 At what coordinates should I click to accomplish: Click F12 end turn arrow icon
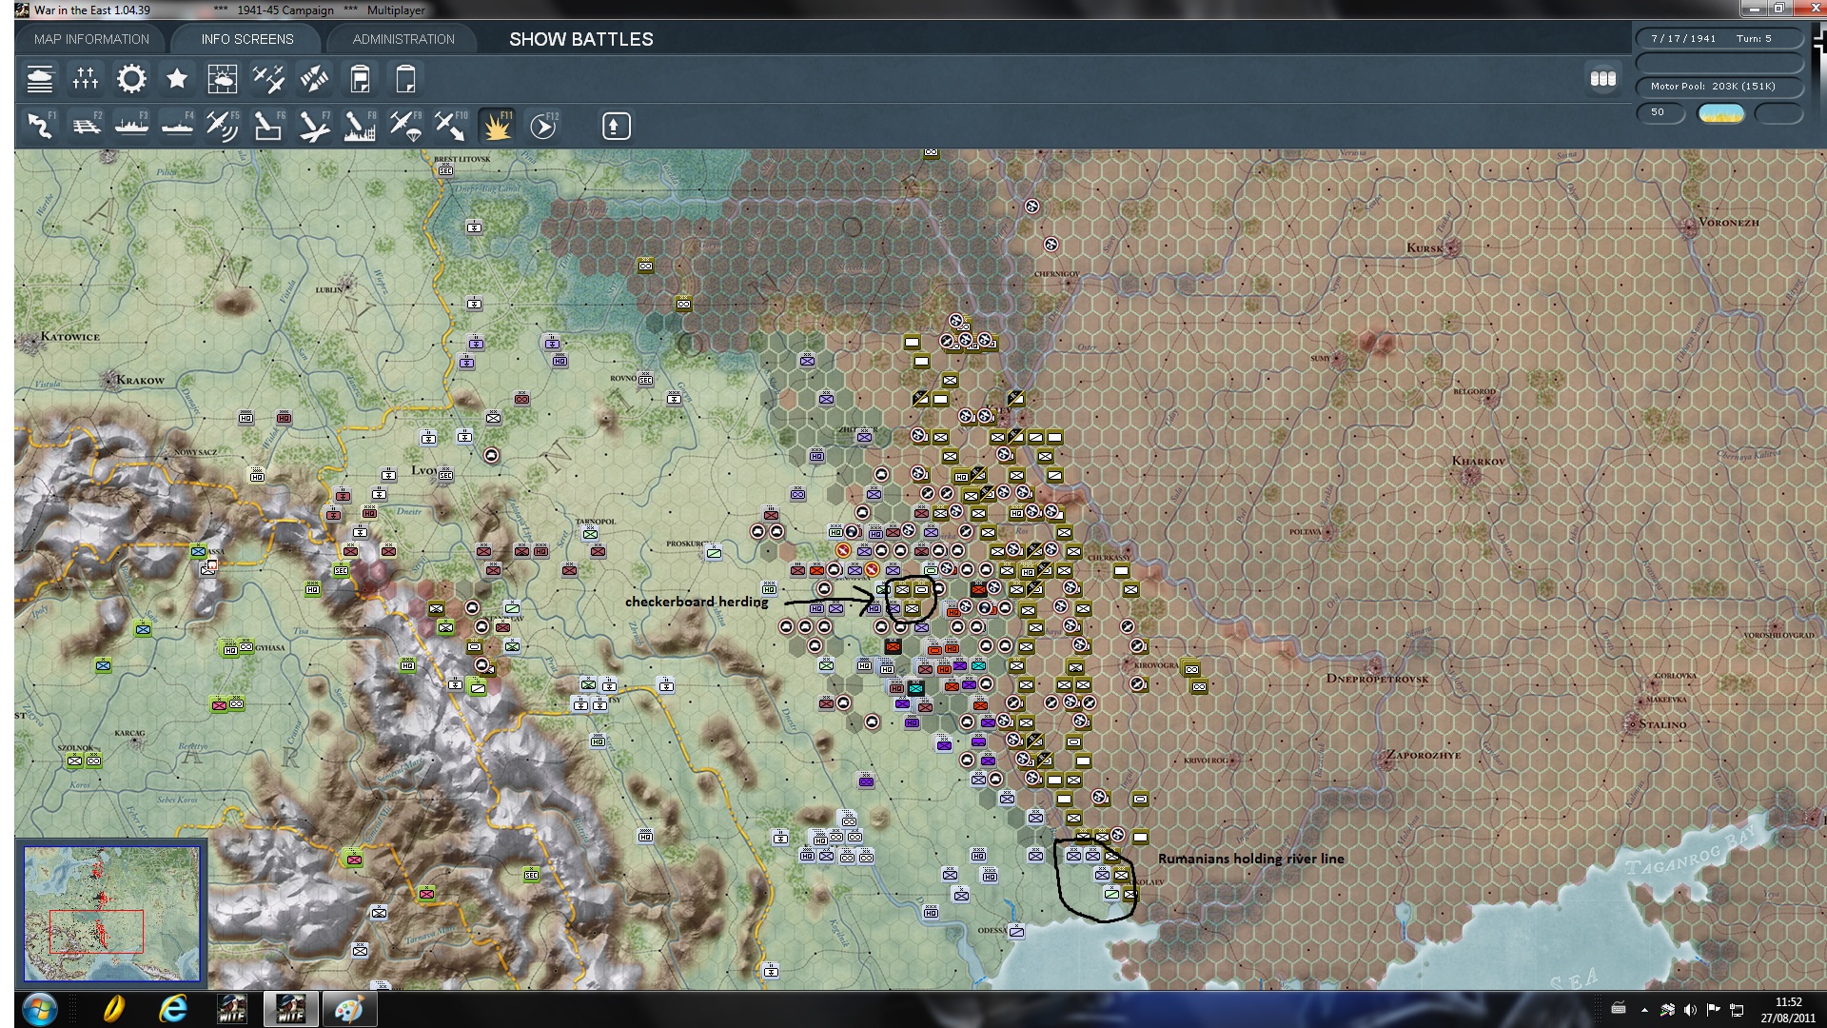coord(542,126)
